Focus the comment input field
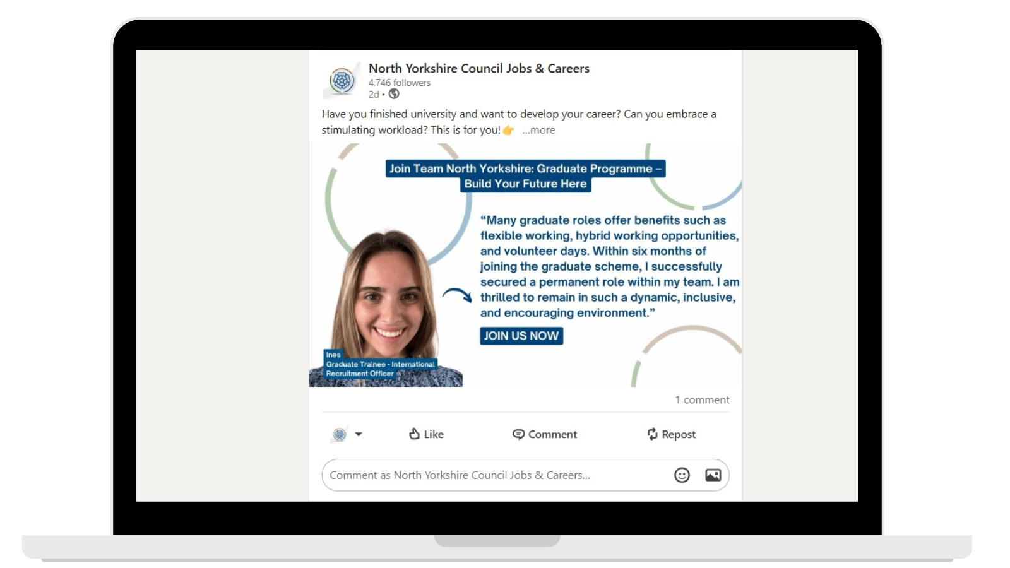1010x568 pixels. pos(526,475)
